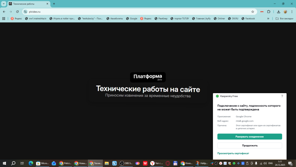The height and width of the screenshot is (167, 296).
Task: Open OBS Studio from the taskbar
Action: coord(126,163)
